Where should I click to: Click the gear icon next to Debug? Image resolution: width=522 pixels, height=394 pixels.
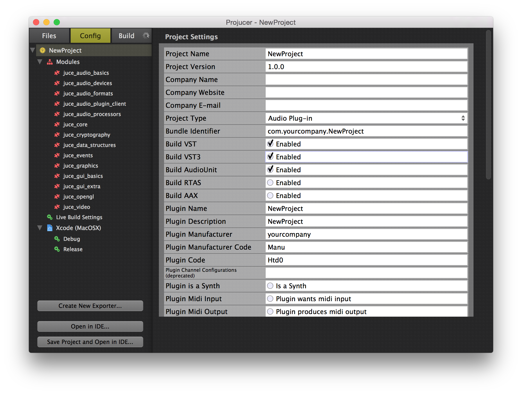57,239
